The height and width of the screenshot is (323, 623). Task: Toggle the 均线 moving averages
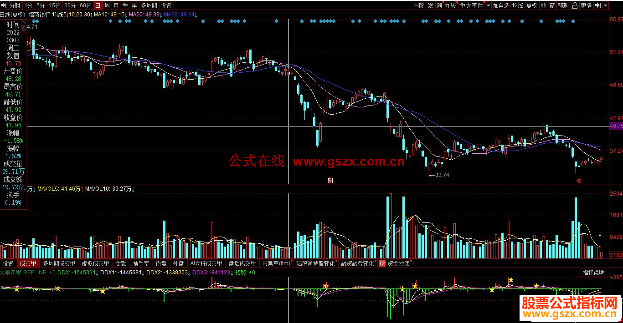pyautogui.click(x=517, y=5)
